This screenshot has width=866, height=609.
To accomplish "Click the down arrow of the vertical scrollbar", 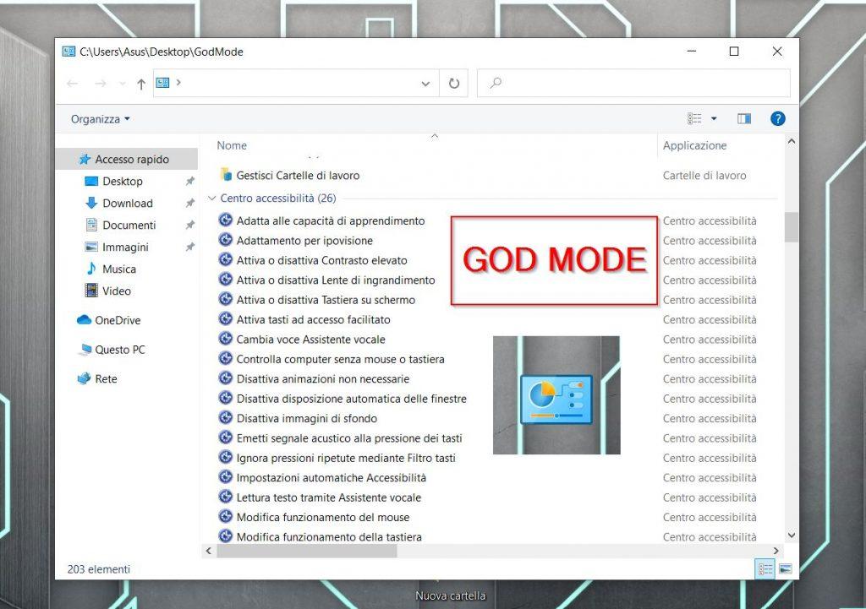I will coord(792,535).
